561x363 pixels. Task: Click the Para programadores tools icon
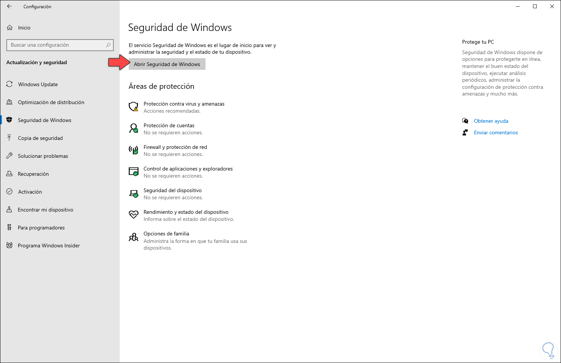10,228
